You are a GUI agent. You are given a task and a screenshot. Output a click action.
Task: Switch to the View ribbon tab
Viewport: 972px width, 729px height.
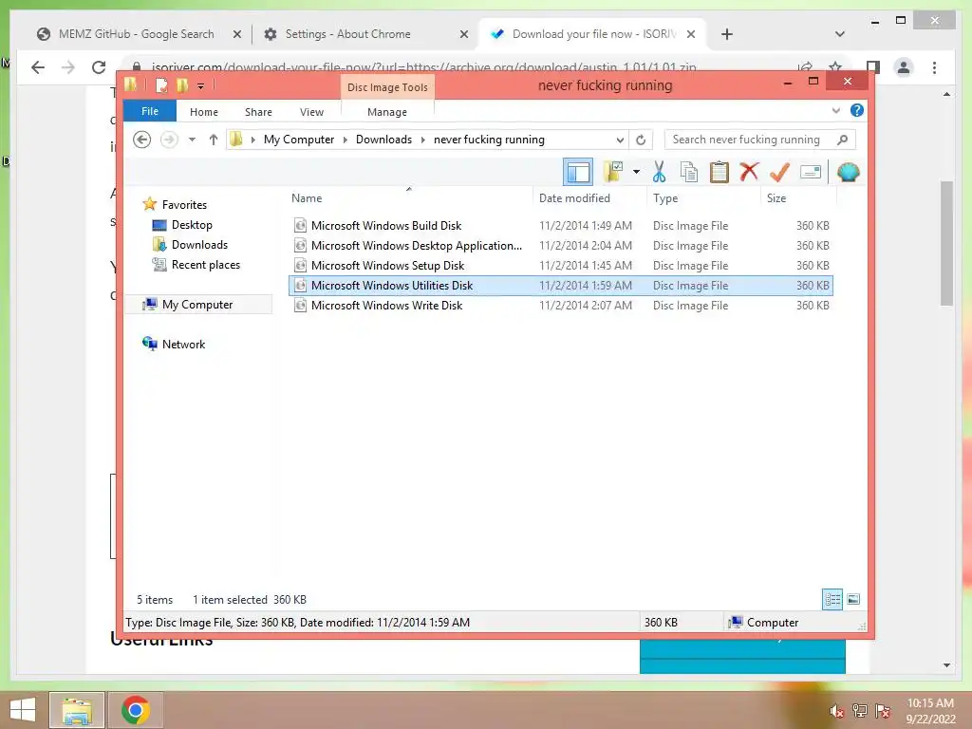coord(311,112)
